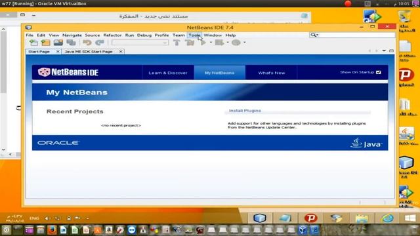Click the Open Project toolbar icon
This screenshot has width=420, height=236.
(58, 43)
